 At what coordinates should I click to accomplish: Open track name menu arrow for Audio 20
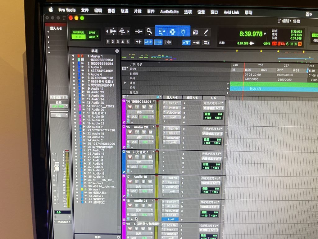point(153,127)
